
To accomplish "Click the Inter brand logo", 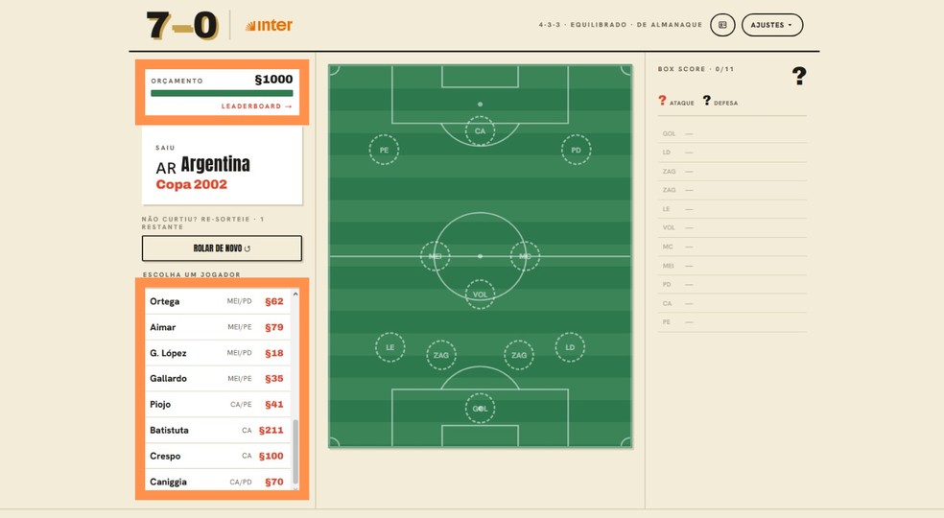I will [269, 25].
